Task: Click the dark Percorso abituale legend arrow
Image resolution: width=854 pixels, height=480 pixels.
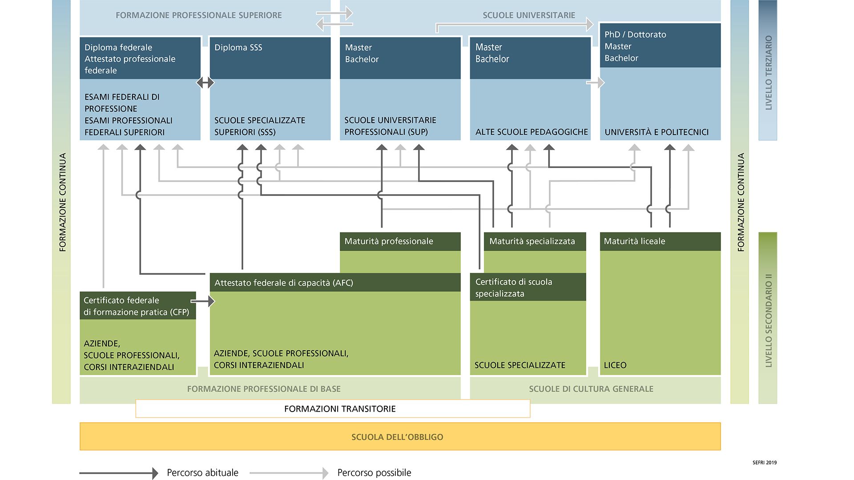Action: tap(119, 473)
